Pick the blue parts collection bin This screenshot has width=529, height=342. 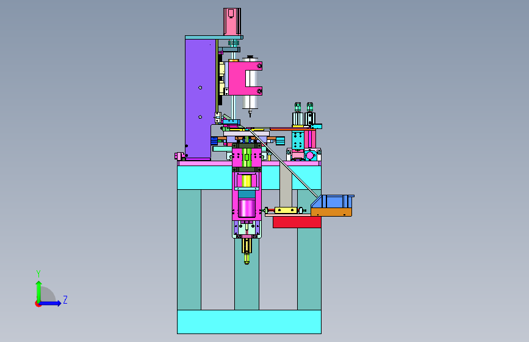pos(334,201)
